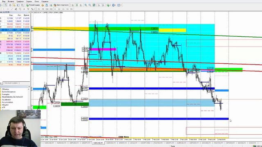Open the chart templates icon

[x=119, y=5]
